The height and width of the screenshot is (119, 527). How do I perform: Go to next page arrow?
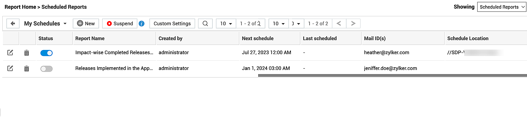pyautogui.click(x=353, y=24)
